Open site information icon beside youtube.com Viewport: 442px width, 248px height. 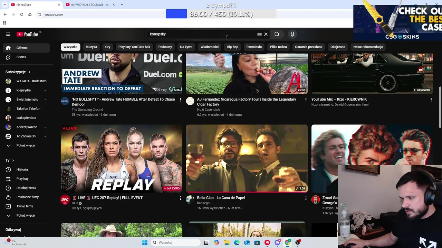click(40, 14)
